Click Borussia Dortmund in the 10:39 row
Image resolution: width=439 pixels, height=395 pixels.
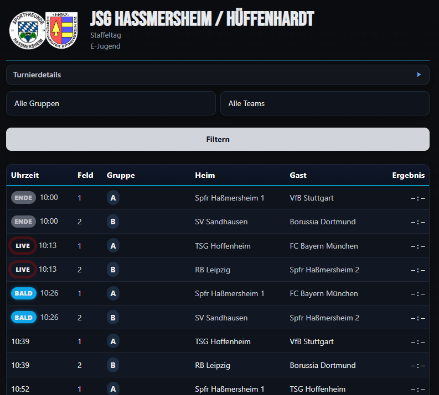323,365
